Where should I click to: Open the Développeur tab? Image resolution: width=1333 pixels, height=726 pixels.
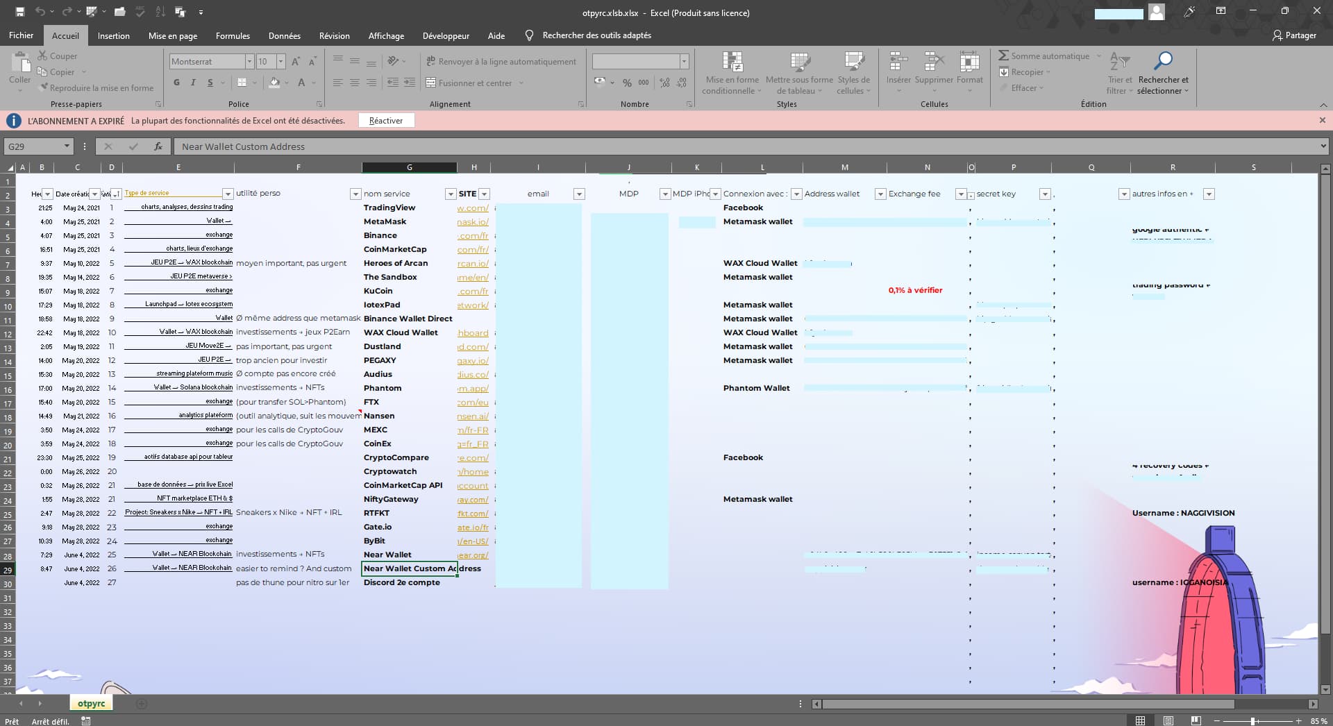[446, 35]
